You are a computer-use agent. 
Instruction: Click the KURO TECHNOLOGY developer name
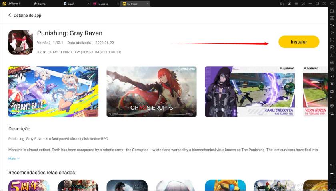pos(86,52)
